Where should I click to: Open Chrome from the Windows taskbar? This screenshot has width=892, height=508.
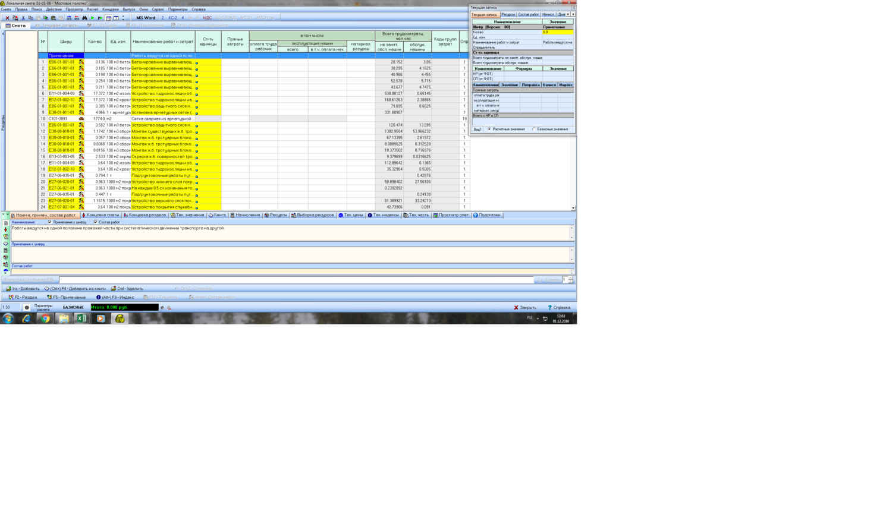[x=45, y=318]
